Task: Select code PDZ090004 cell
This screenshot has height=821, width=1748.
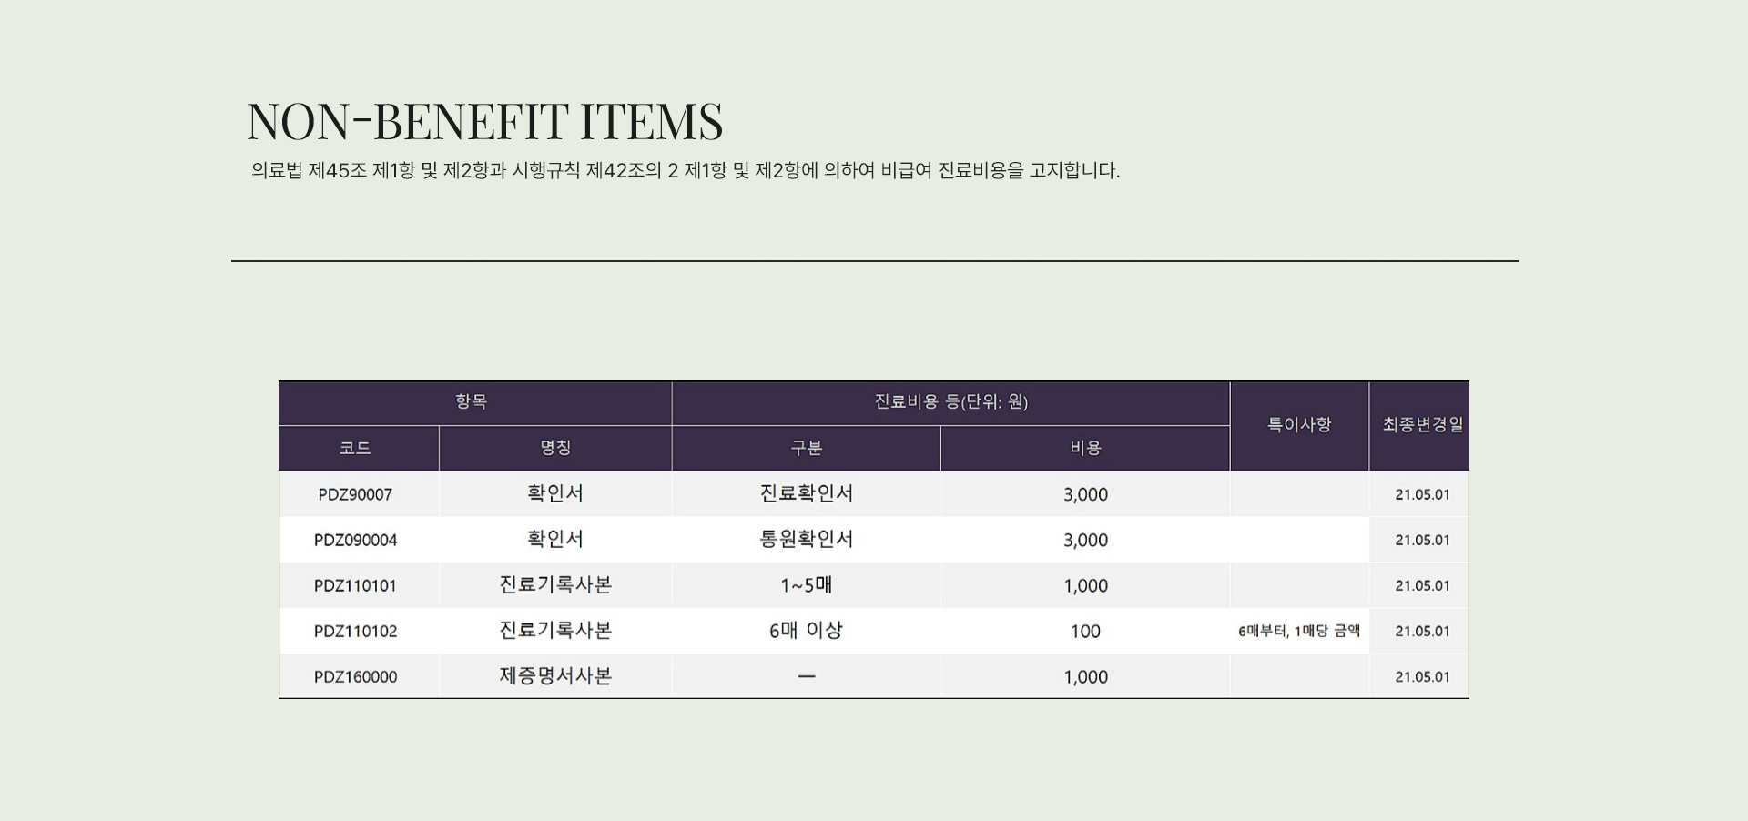Action: (355, 541)
